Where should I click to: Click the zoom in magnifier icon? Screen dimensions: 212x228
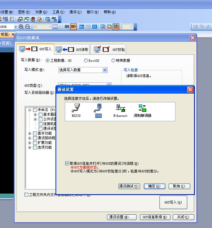21,27
